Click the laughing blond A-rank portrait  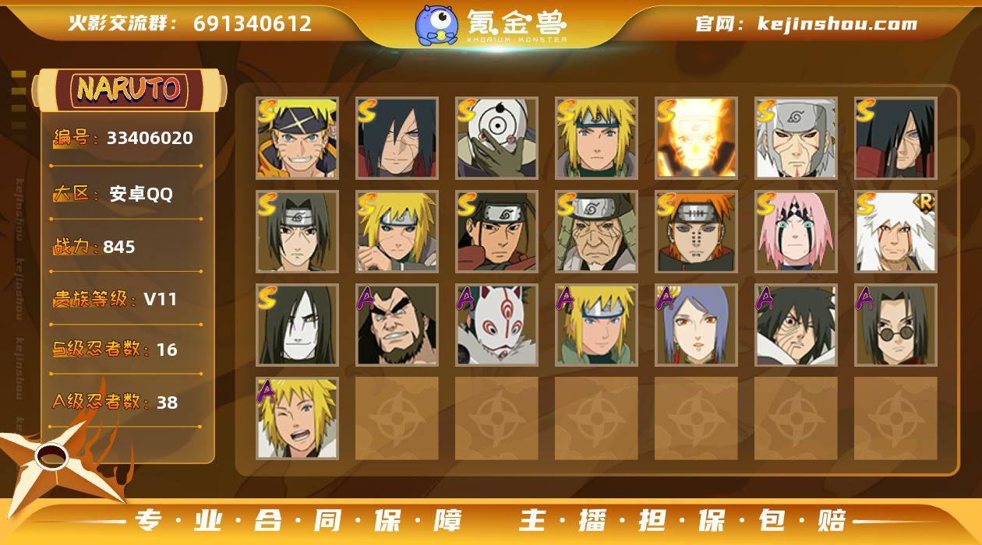point(297,418)
